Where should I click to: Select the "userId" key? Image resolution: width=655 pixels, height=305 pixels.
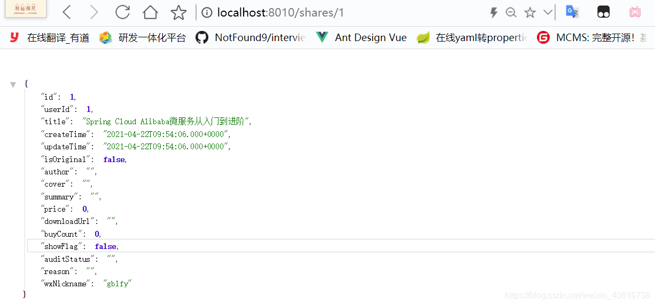58,109
